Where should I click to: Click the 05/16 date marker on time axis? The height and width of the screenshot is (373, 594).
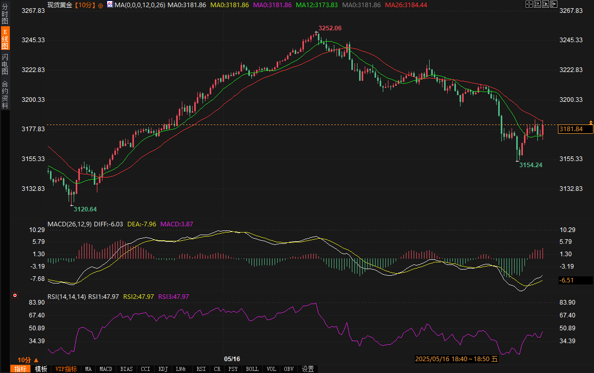[232, 359]
